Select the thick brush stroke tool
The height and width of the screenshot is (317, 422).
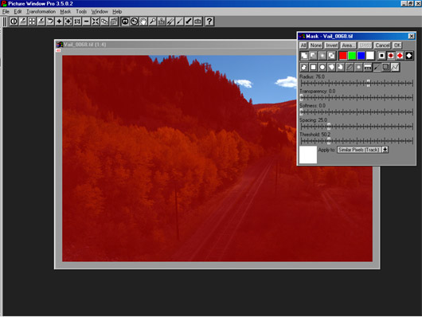pyautogui.click(x=189, y=22)
